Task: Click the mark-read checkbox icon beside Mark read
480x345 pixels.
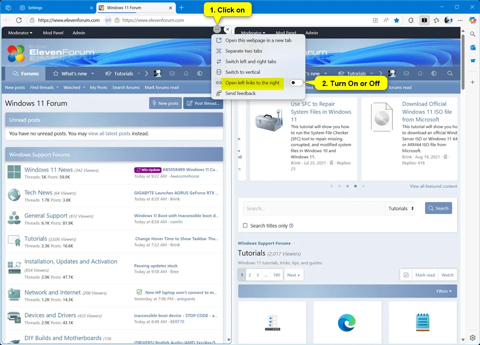Action: point(406,275)
